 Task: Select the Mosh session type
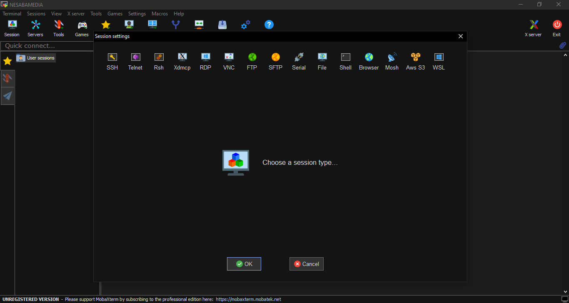pyautogui.click(x=392, y=61)
